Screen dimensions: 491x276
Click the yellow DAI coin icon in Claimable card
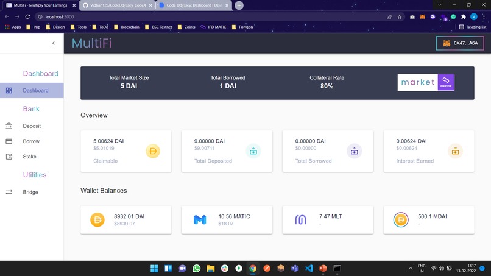pyautogui.click(x=153, y=151)
